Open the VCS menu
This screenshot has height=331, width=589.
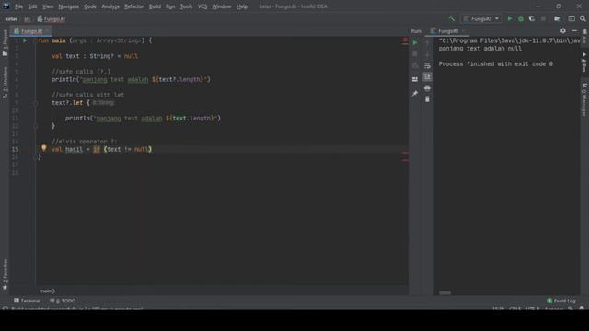coord(202,6)
